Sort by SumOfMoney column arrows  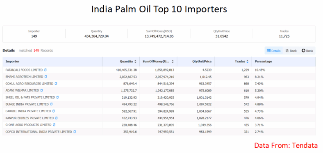click(173, 61)
